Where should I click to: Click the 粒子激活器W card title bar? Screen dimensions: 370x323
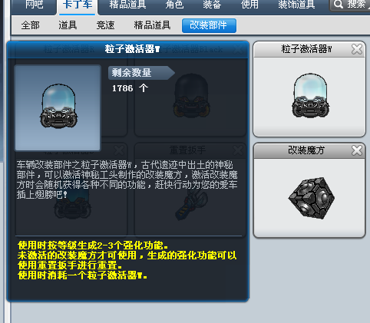[x=306, y=49]
